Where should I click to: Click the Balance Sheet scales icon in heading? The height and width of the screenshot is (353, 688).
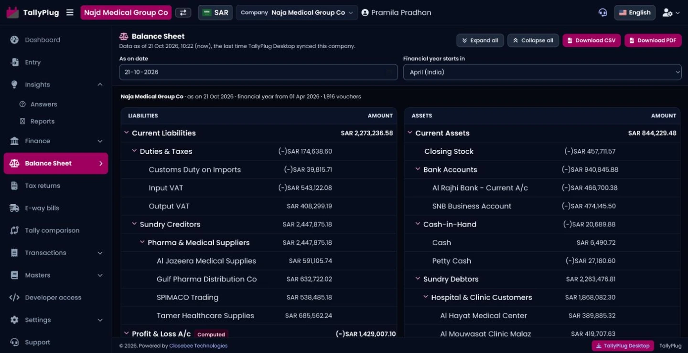pyautogui.click(x=124, y=36)
